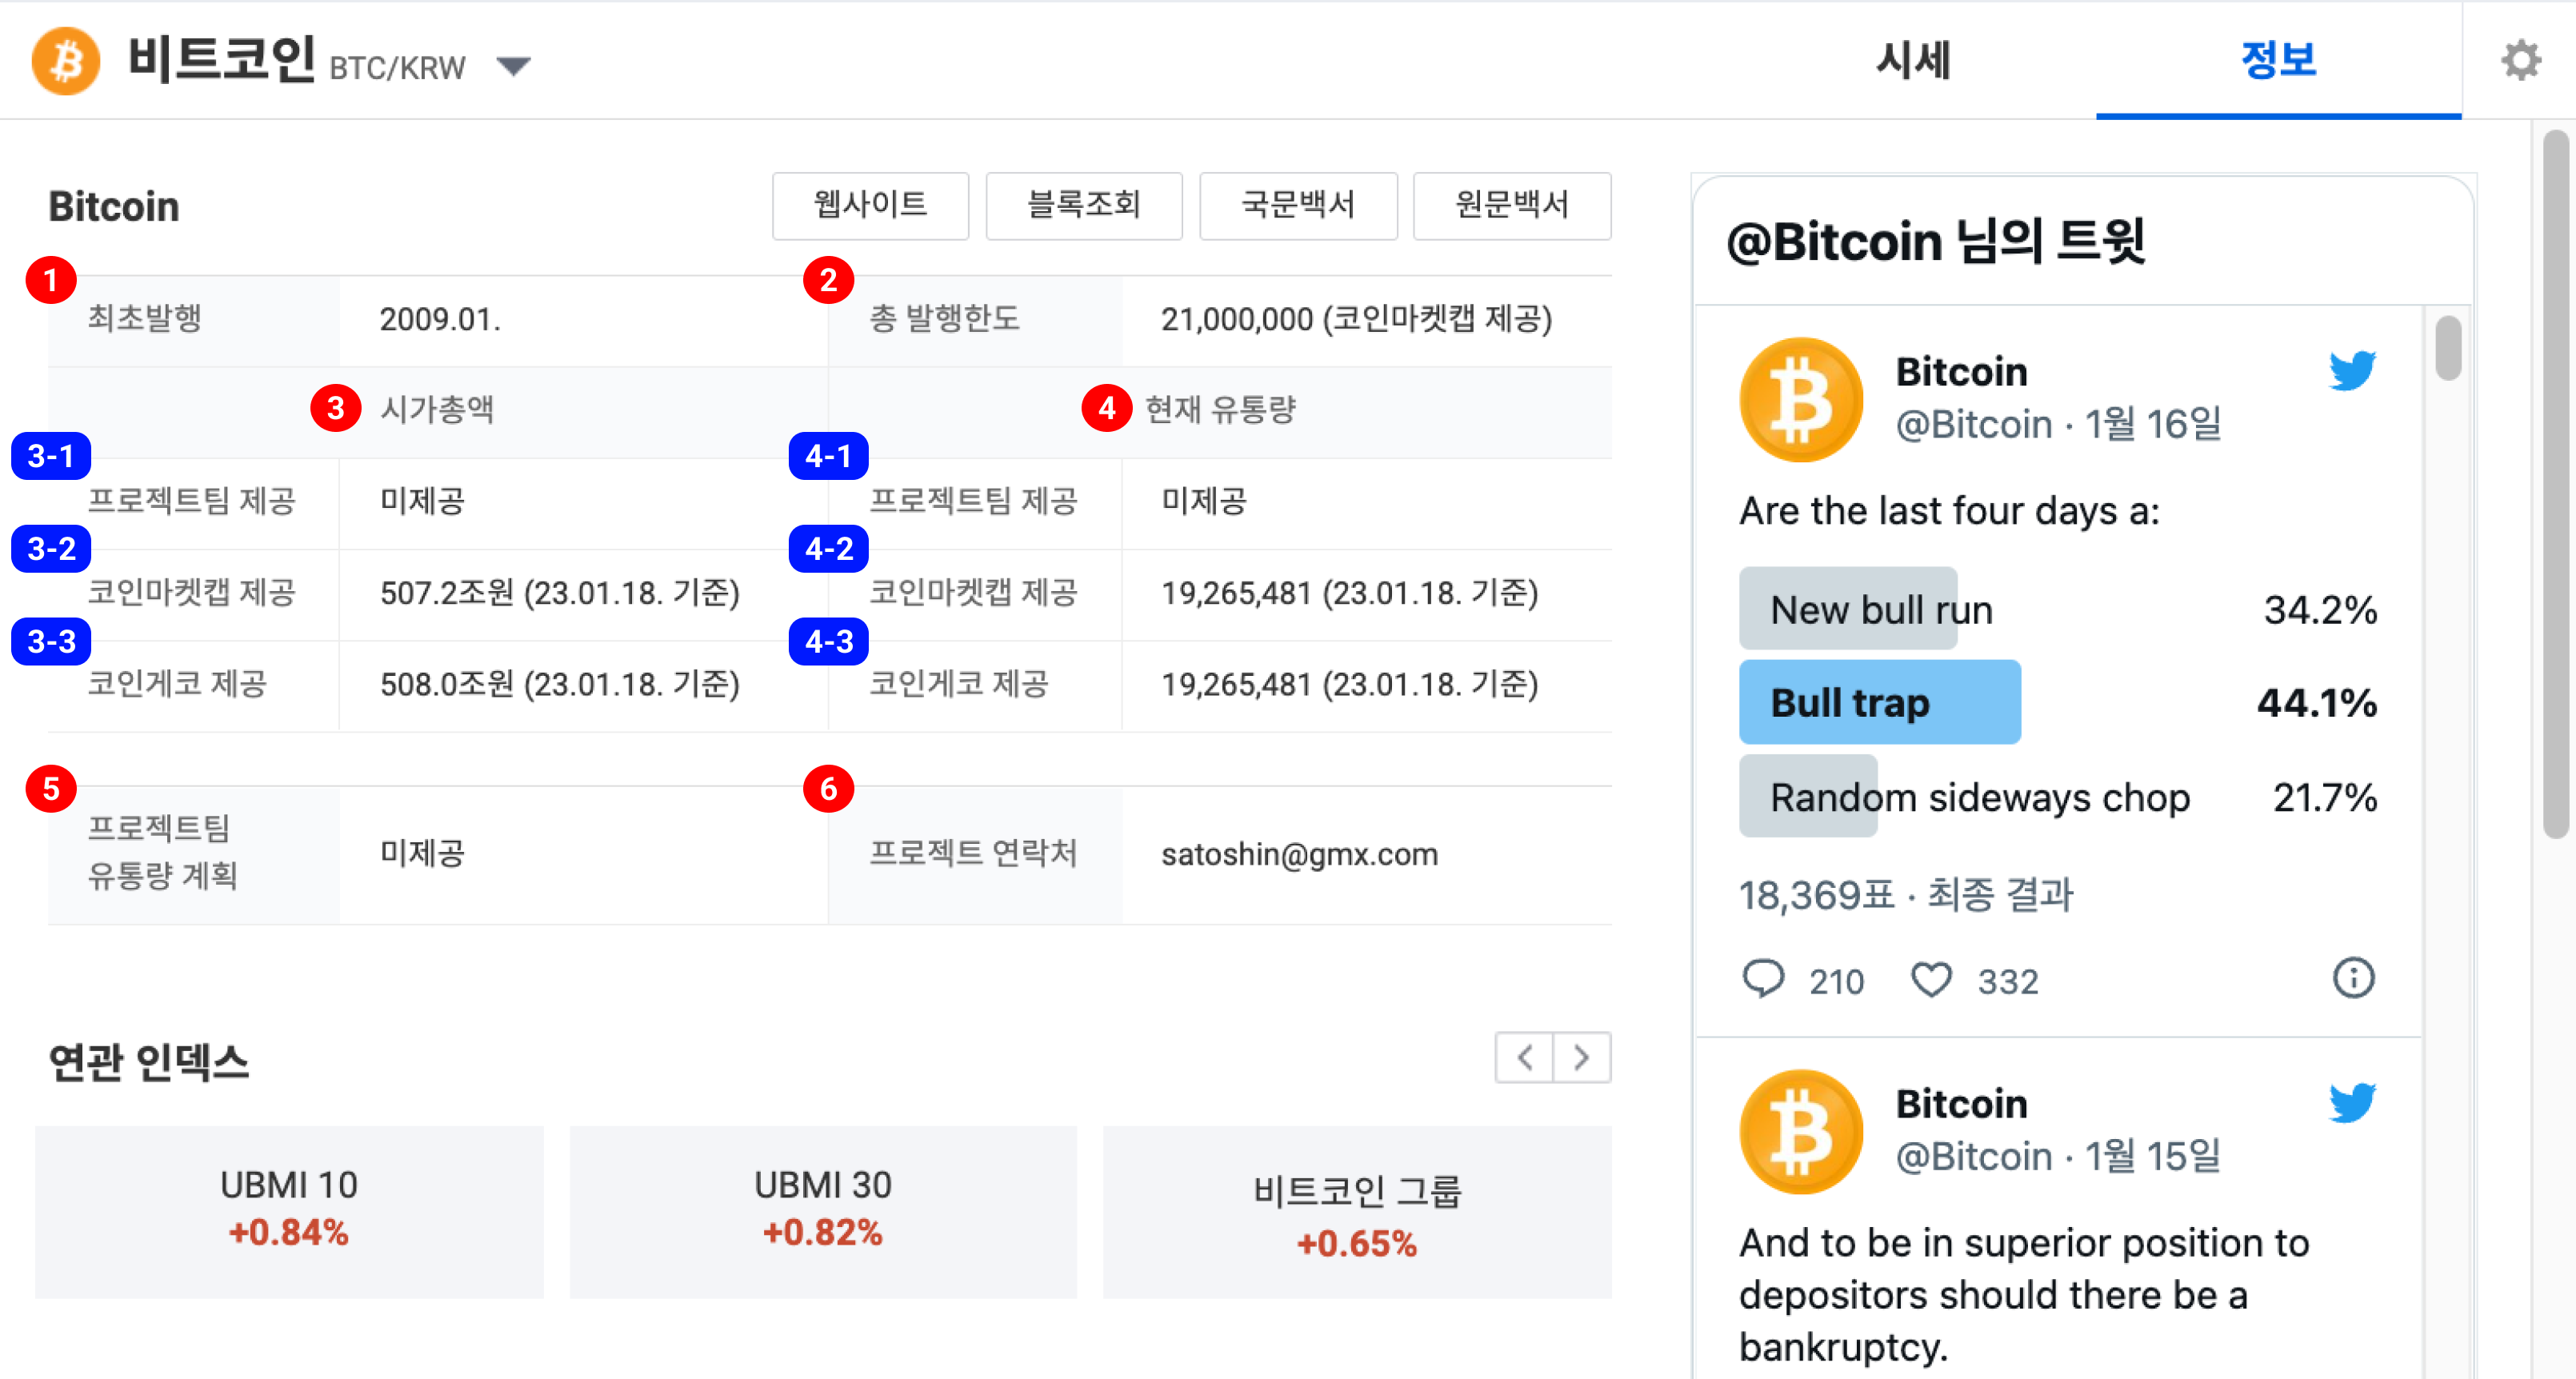Screen dimensions: 2576x1379
Task: Click the Bitcoin avatar on the 1월 16일 tweet
Action: [1801, 399]
